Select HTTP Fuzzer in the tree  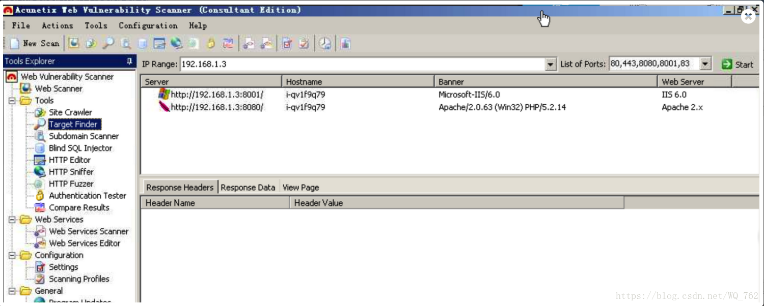pyautogui.click(x=71, y=183)
